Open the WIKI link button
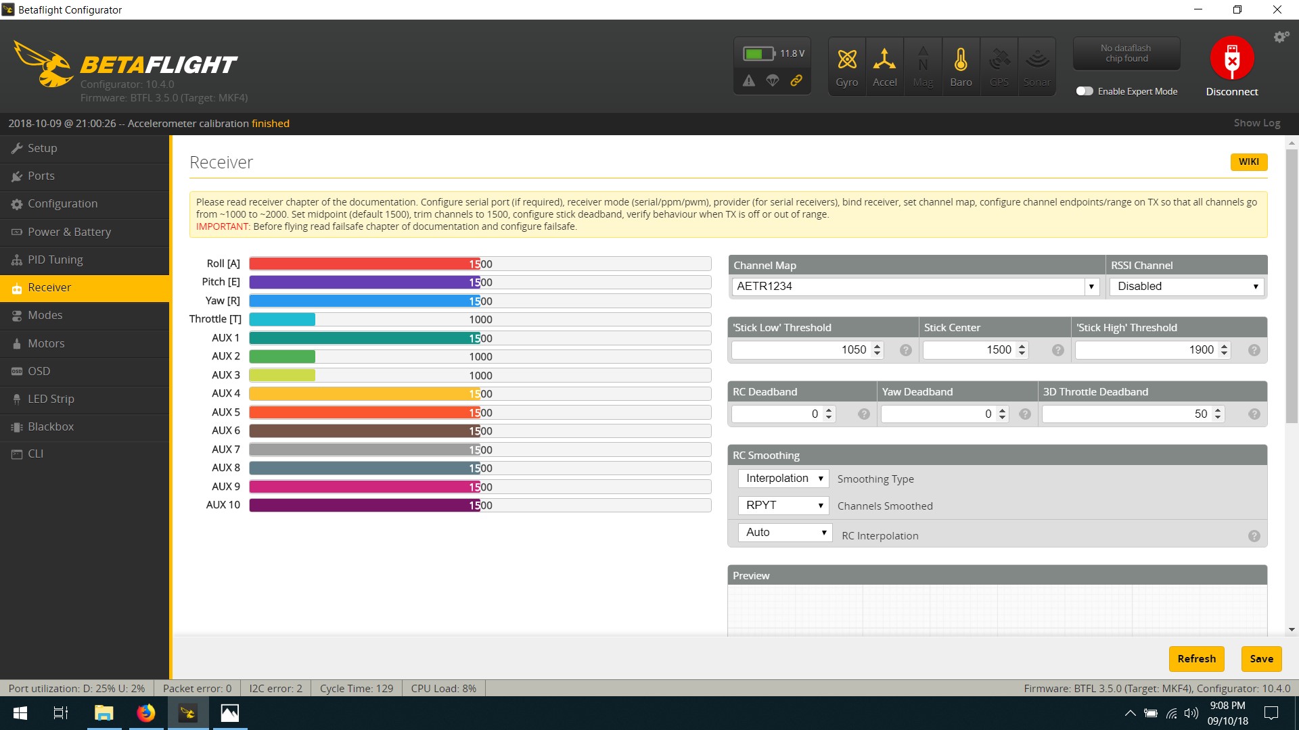The width and height of the screenshot is (1299, 730). [1248, 162]
